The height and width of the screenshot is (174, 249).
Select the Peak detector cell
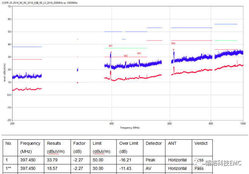(x=150, y=160)
